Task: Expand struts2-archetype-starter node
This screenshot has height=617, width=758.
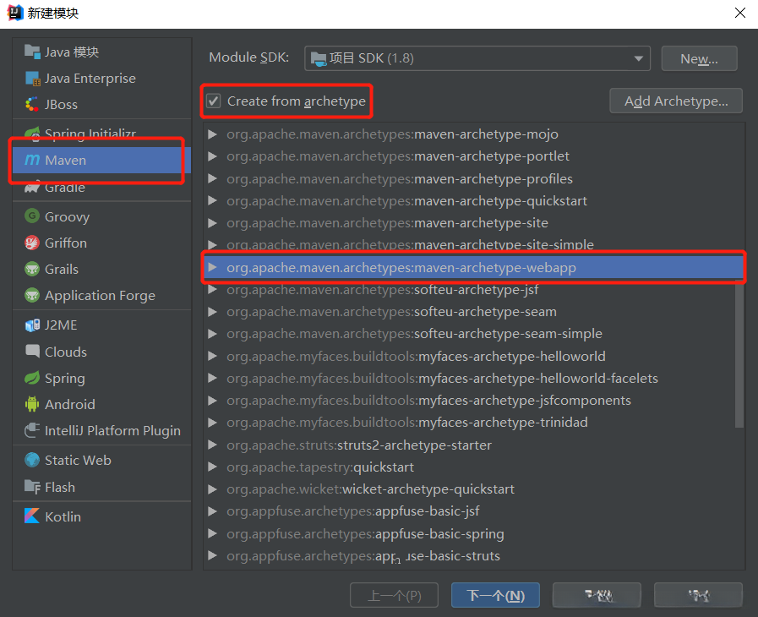Action: point(212,445)
